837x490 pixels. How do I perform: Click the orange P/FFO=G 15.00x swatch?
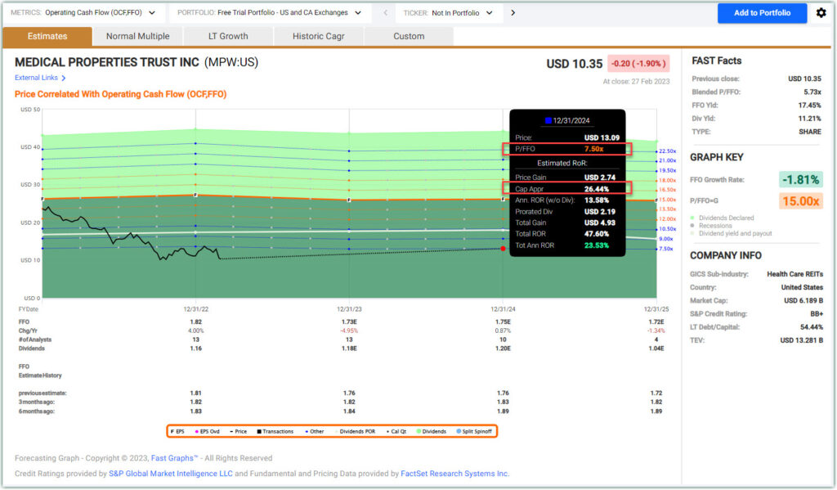(800, 201)
